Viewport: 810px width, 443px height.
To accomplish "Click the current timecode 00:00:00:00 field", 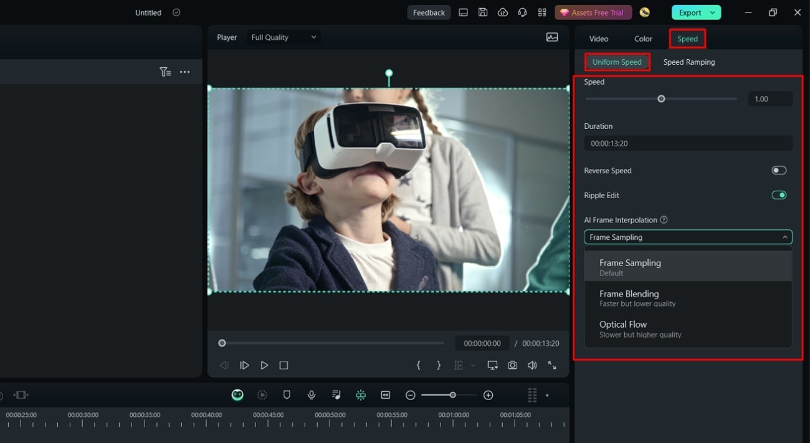I will click(x=482, y=343).
